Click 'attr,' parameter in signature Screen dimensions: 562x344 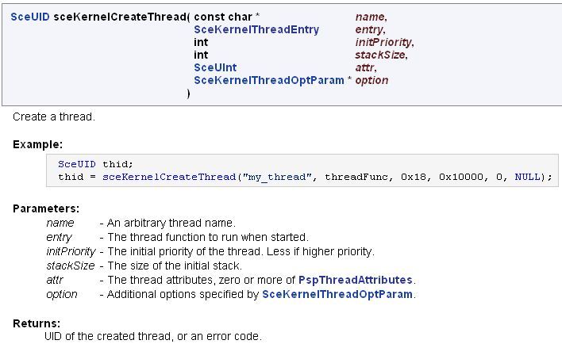pos(366,67)
